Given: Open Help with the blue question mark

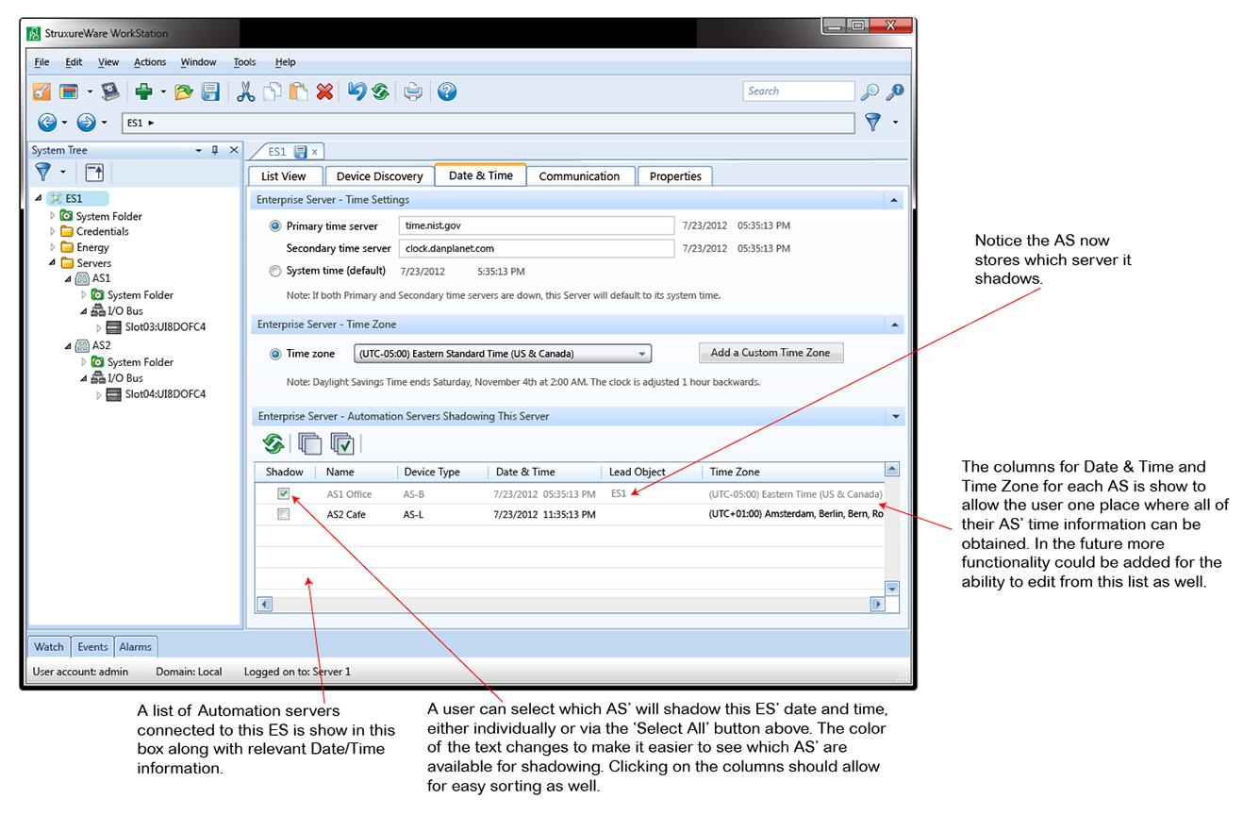Looking at the screenshot, I should point(447,91).
